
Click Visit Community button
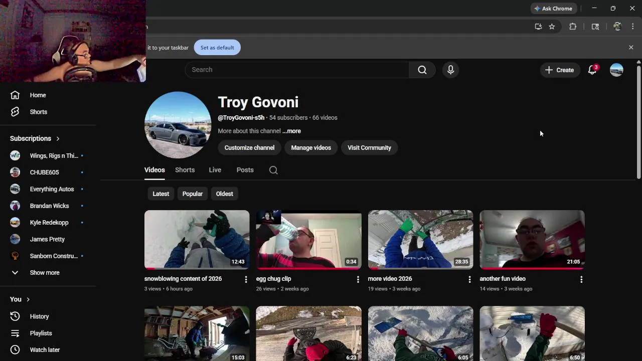click(369, 147)
